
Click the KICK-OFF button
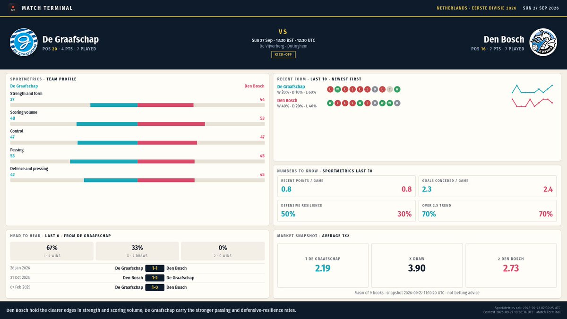click(283, 54)
